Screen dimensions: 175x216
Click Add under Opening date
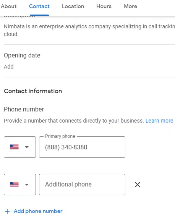(9, 67)
